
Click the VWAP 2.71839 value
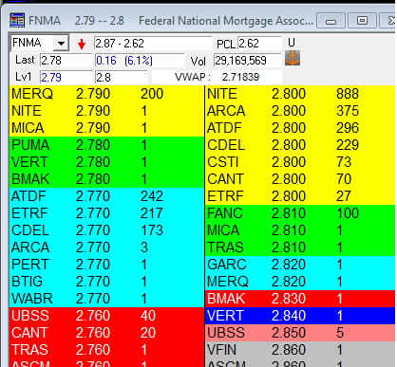[x=240, y=77]
